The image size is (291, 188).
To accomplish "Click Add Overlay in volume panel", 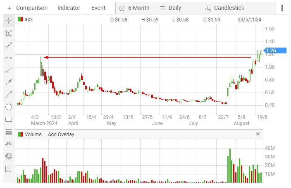I will click(x=61, y=134).
